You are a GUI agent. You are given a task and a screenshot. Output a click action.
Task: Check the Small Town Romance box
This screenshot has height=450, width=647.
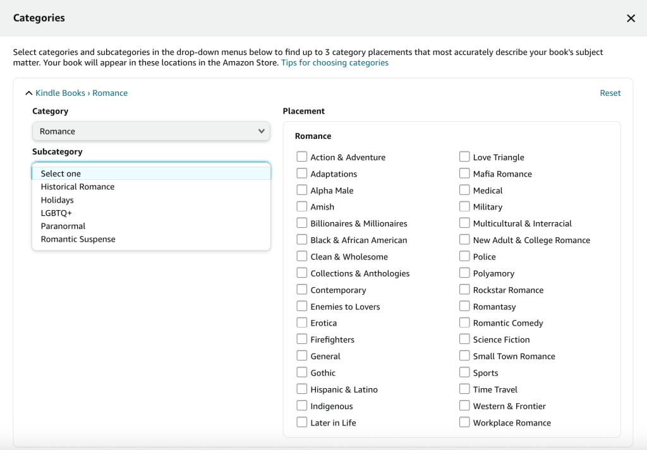coord(464,356)
